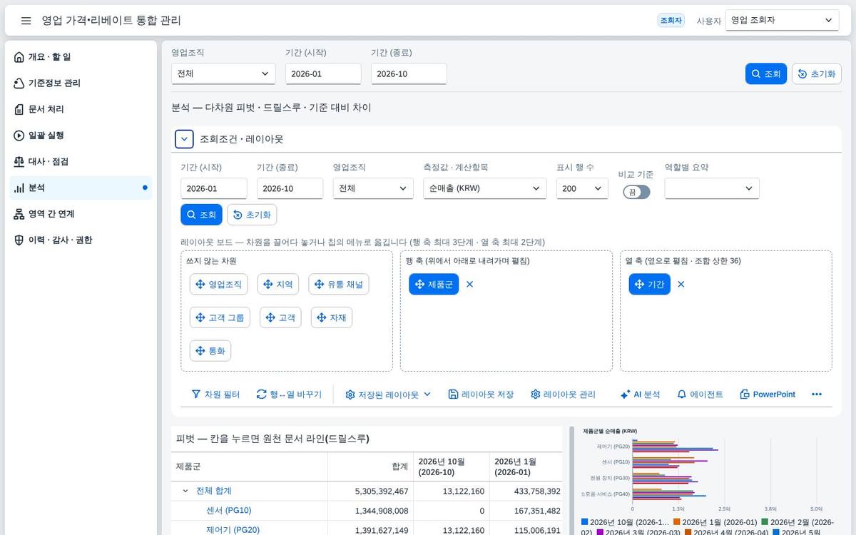
Task: Select the 자재 dimension chip
Action: point(332,317)
